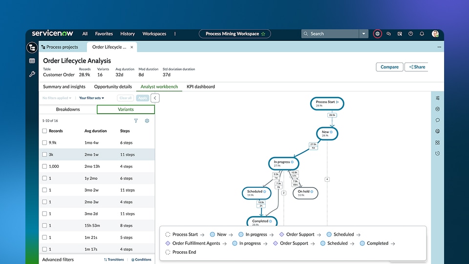Viewport: 469px width, 264px height.
Task: Switch to the Process projects tab
Action: click(60, 47)
